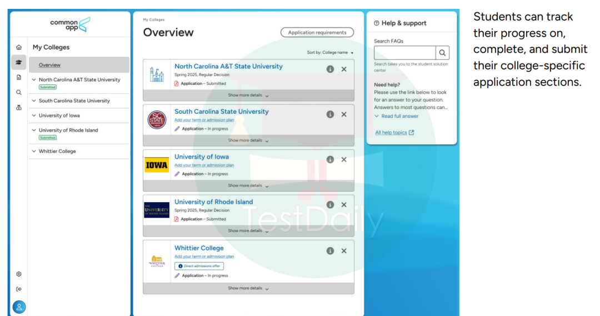Select the graduation cap My Colleges icon
The width and height of the screenshot is (600, 316).
[x=19, y=62]
